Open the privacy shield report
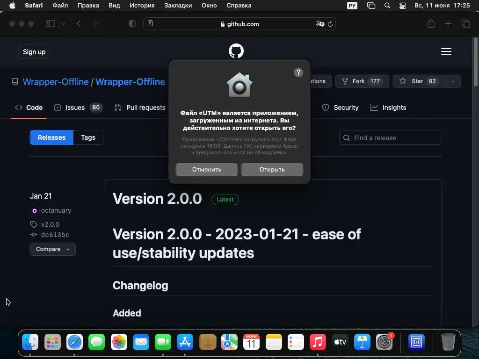This screenshot has height=359, width=479. pyautogui.click(x=132, y=24)
